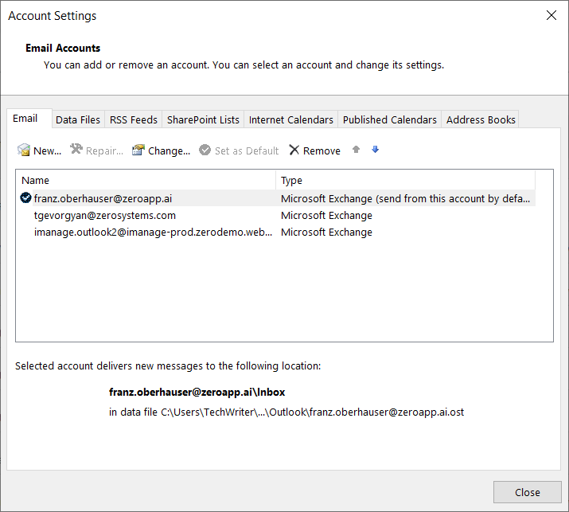Open the RSS Feeds tab
Screen dimensions: 569x512
(x=134, y=119)
